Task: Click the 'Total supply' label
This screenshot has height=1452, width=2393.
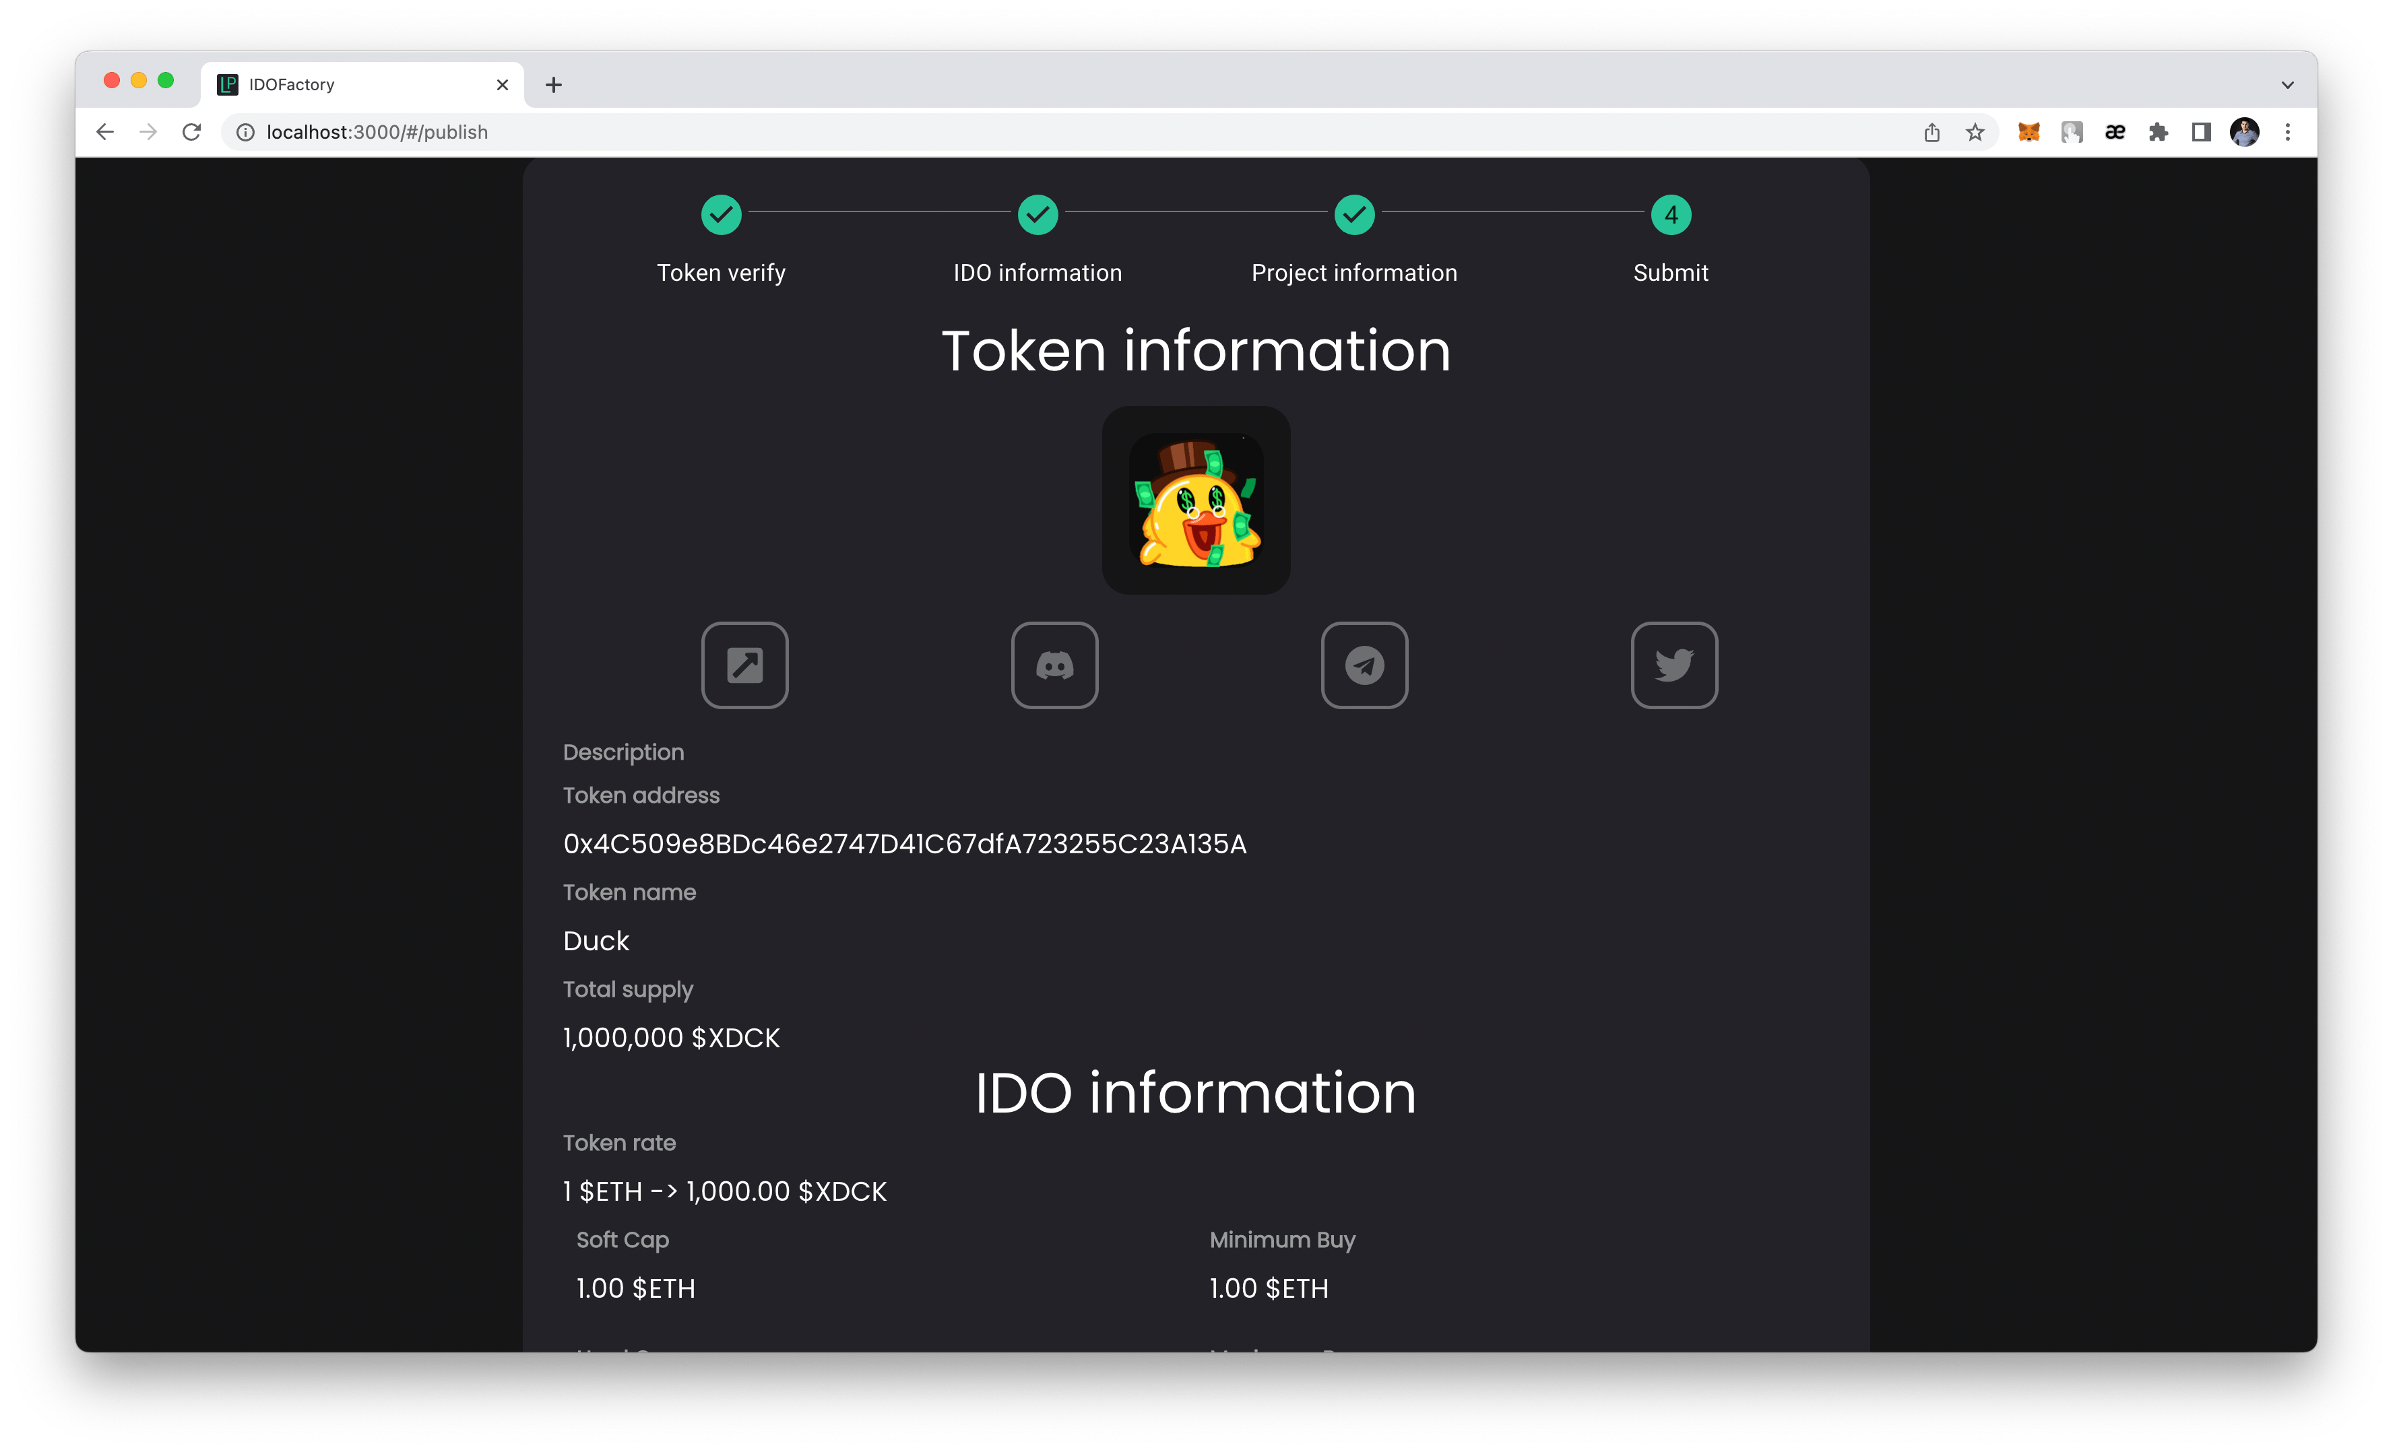Action: [629, 989]
